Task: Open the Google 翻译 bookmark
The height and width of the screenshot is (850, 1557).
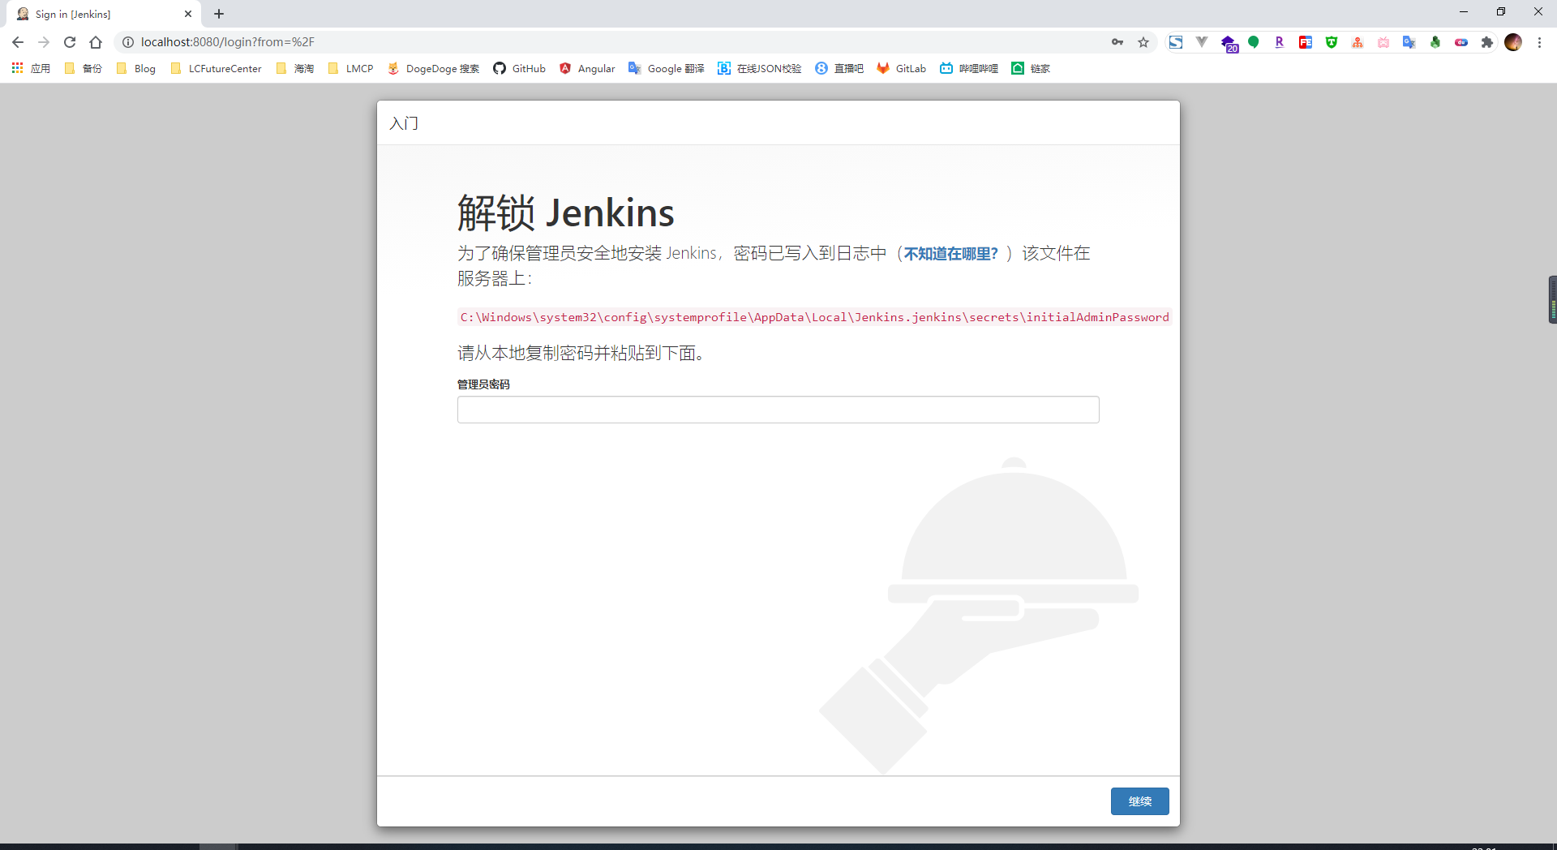Action: click(667, 68)
